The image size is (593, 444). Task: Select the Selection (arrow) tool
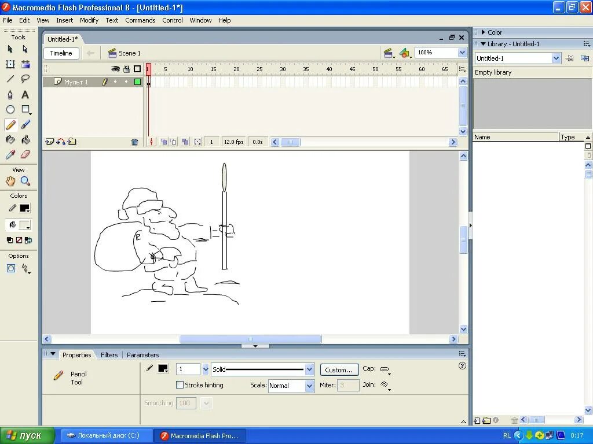[x=10, y=49]
